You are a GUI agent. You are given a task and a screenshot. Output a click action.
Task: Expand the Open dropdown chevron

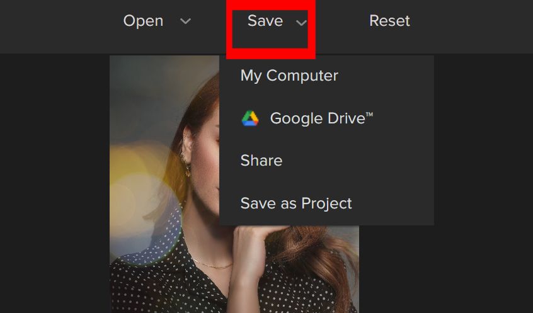[185, 21]
